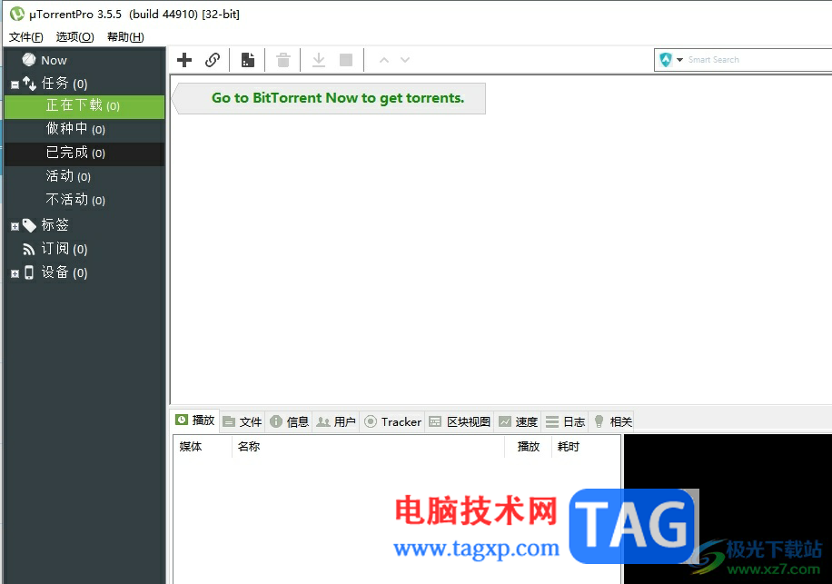This screenshot has height=584, width=832.
Task: Select 做种中 (0) category
Action: 84,129
